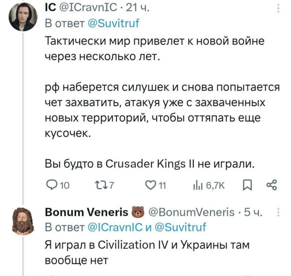Screen dimensions: 291x276
Task: Click the reply bubble icon with 10 replies
Action: click(51, 185)
